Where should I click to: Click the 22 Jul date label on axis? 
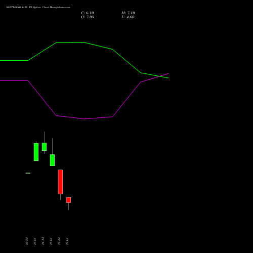tap(27, 241)
